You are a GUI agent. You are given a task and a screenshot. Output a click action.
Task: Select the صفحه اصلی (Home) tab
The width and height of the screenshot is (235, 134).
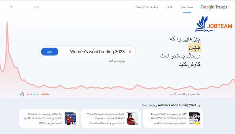(187, 7)
